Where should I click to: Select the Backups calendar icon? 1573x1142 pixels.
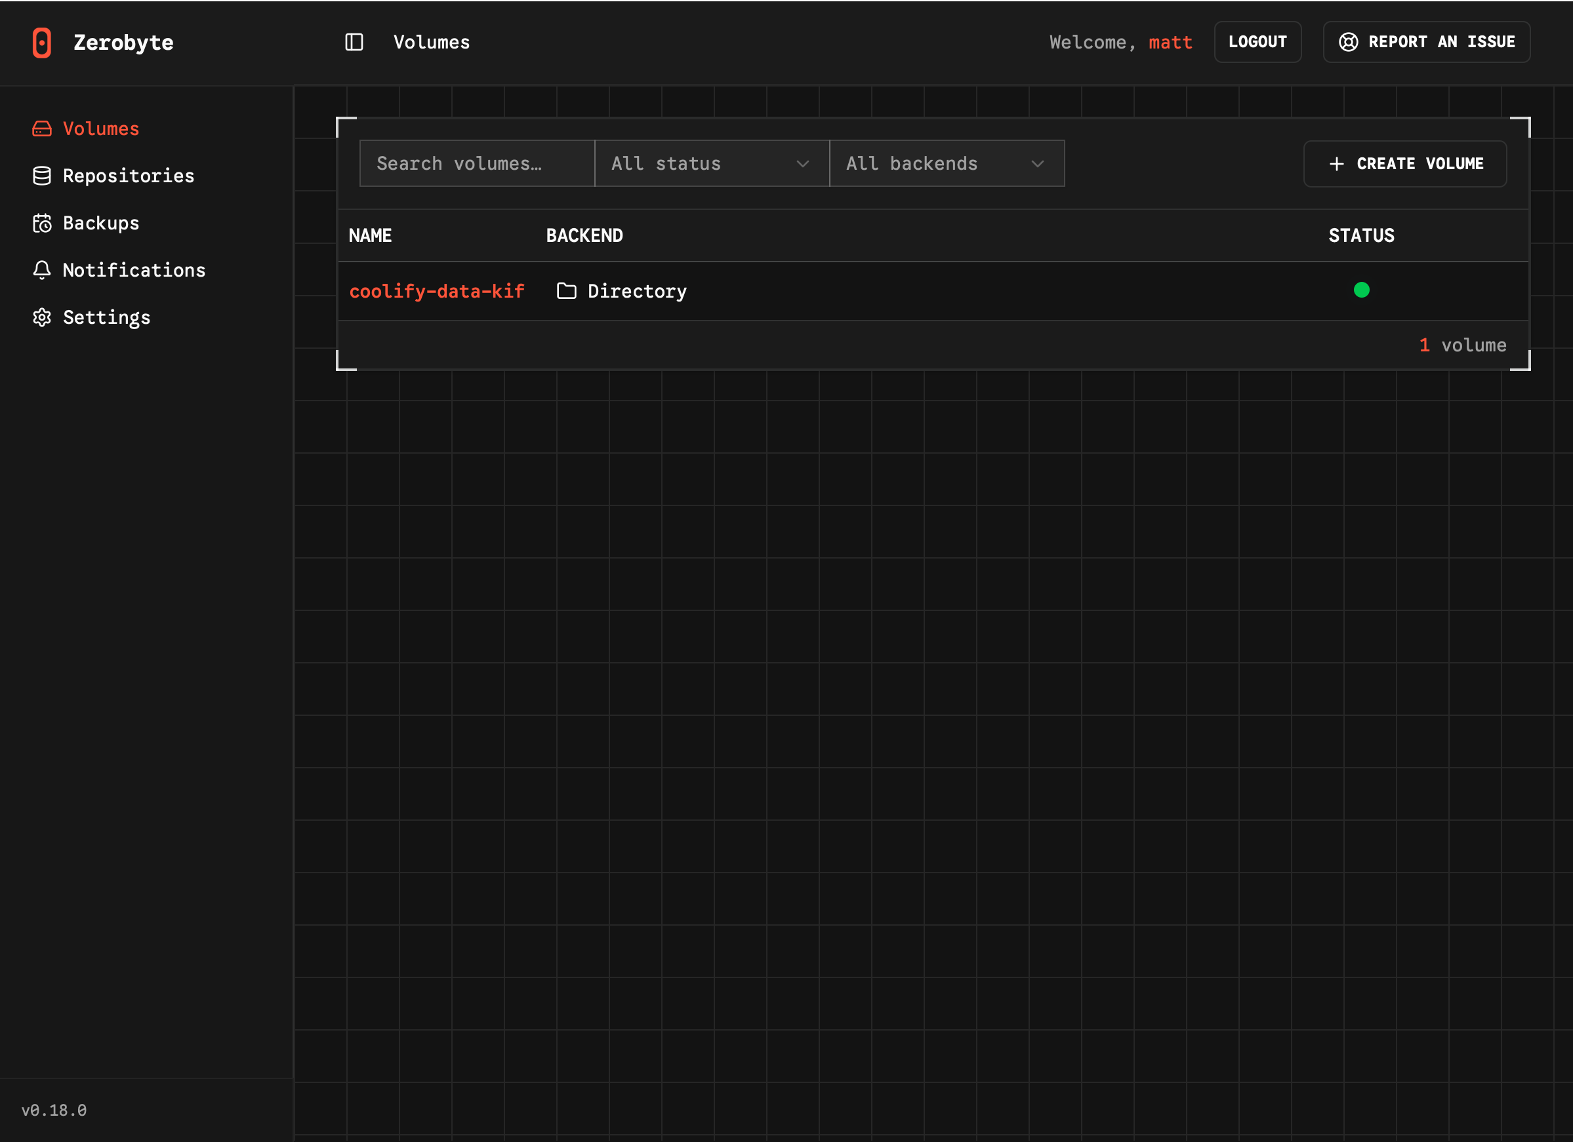pos(42,222)
